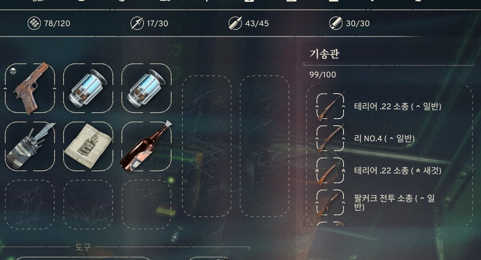This screenshot has width=481, height=260.
Task: Click the first tall empty weapon slot
Action: pos(207,146)
